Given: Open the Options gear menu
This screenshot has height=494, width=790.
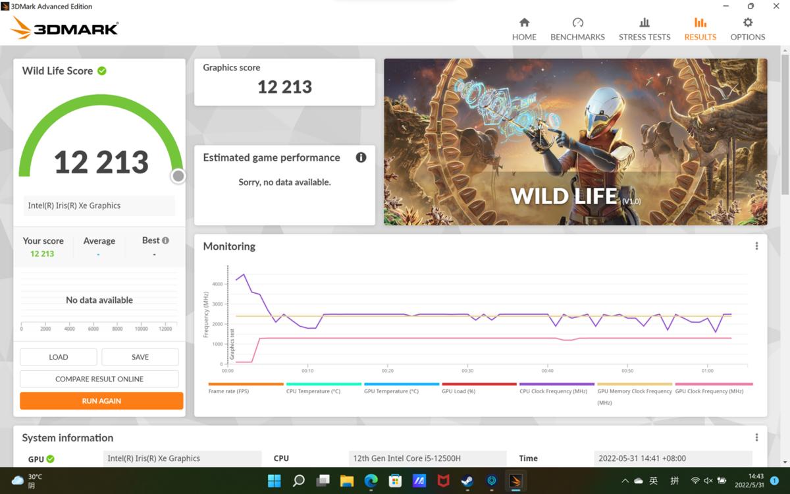Looking at the screenshot, I should coord(747,29).
